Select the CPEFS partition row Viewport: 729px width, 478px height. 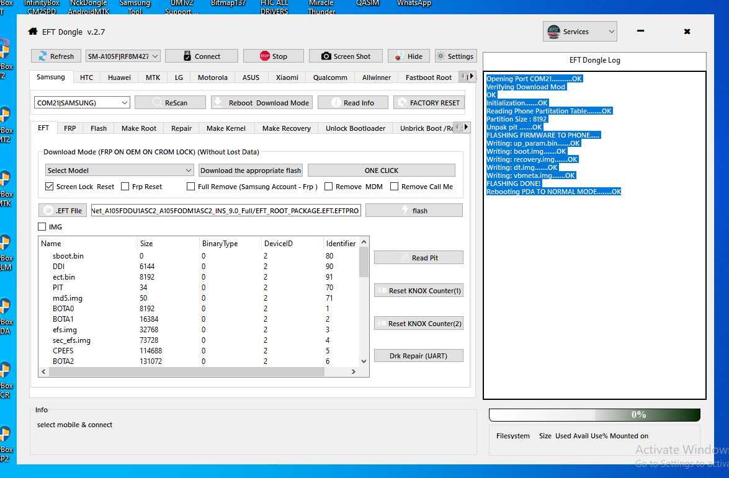tap(199, 351)
